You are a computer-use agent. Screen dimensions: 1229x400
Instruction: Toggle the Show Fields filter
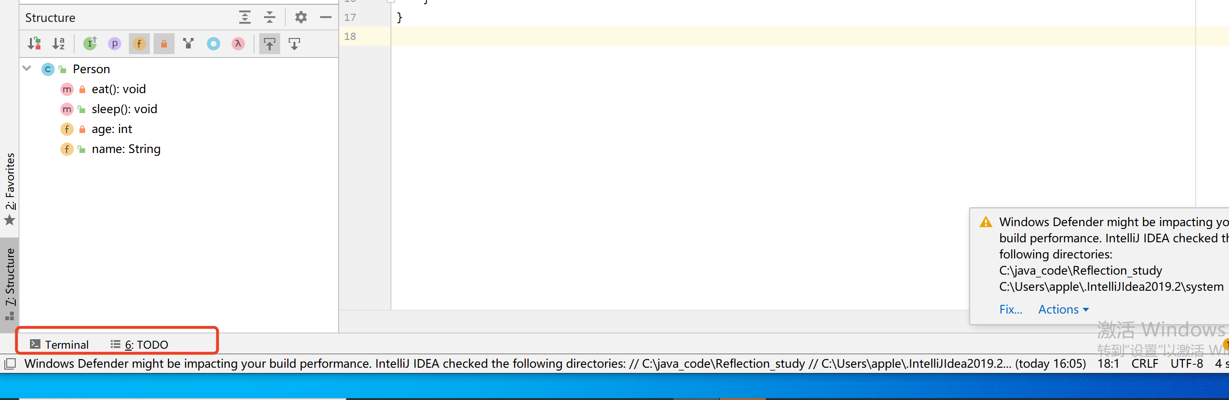(x=139, y=44)
